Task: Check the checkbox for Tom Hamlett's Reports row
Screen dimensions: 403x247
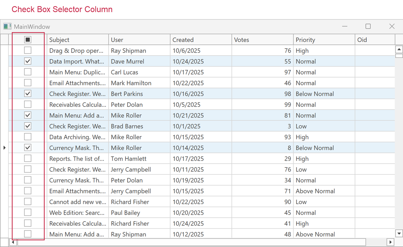Action: pos(28,158)
